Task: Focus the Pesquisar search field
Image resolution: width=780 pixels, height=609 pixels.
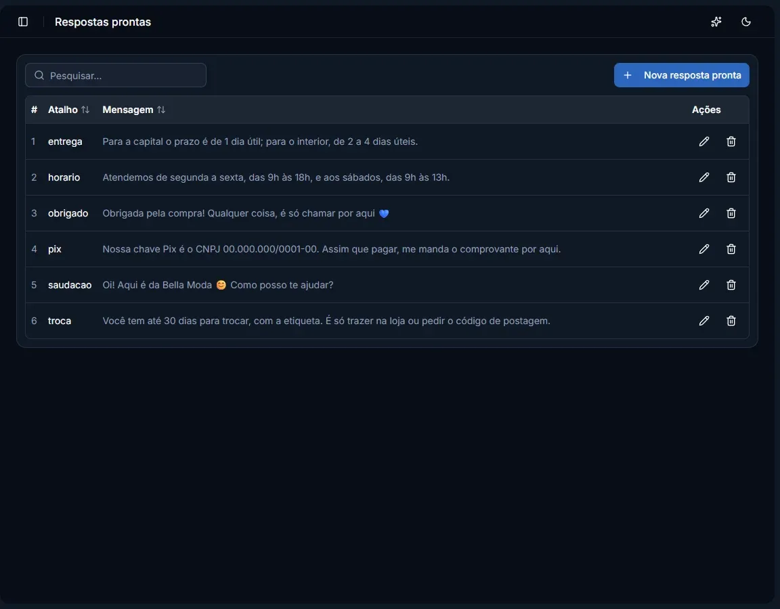Action: tap(115, 75)
